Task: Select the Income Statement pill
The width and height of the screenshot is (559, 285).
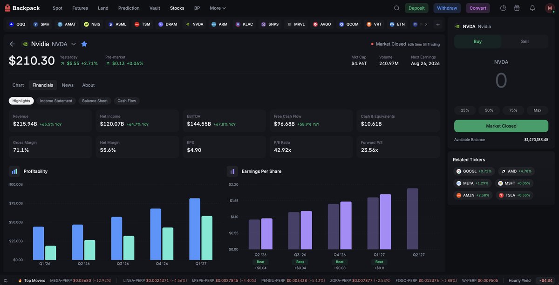Action: pos(56,101)
